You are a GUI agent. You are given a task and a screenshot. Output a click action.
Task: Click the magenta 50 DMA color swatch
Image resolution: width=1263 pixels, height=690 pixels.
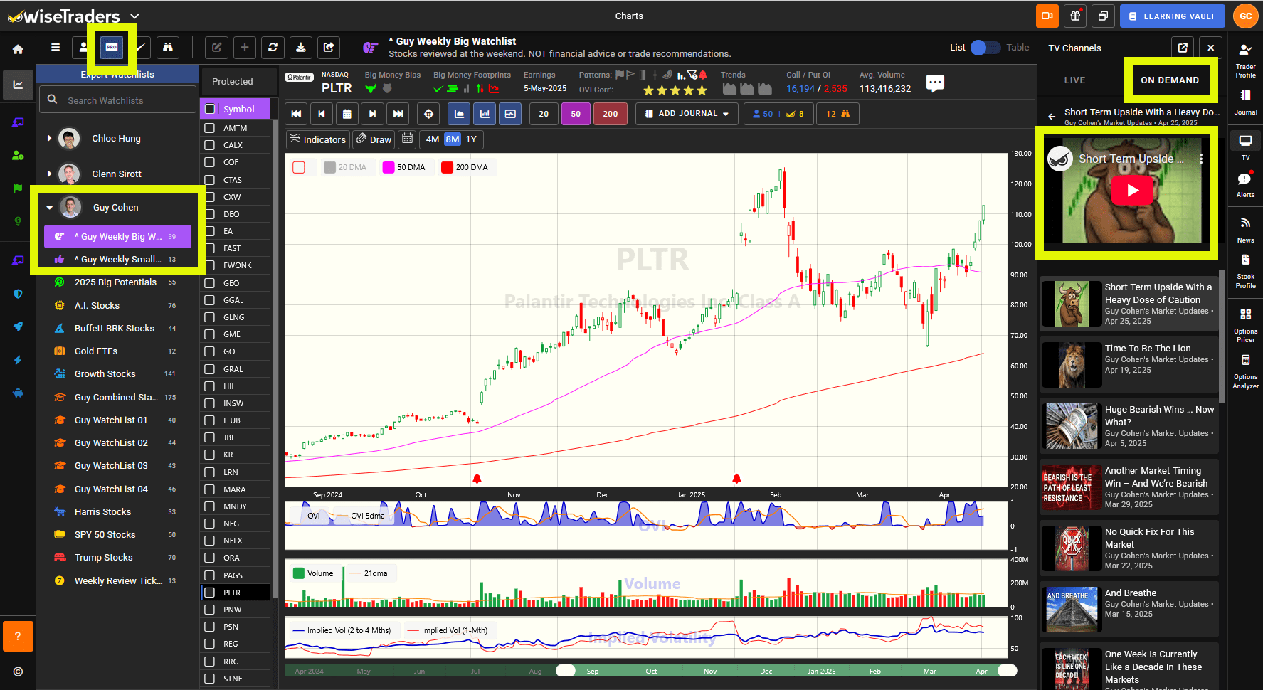[388, 166]
